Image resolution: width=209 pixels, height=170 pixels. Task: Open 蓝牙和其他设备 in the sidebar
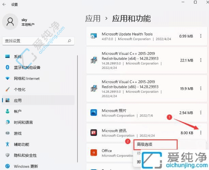point(38,67)
